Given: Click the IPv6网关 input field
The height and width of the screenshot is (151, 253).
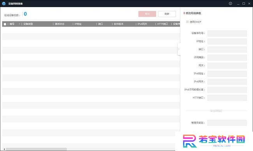Looking at the screenshot, I should pyautogui.click(x=227, y=82).
